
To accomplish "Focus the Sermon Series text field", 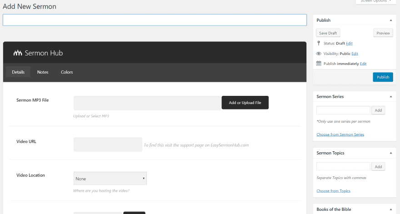I will click(343, 110).
